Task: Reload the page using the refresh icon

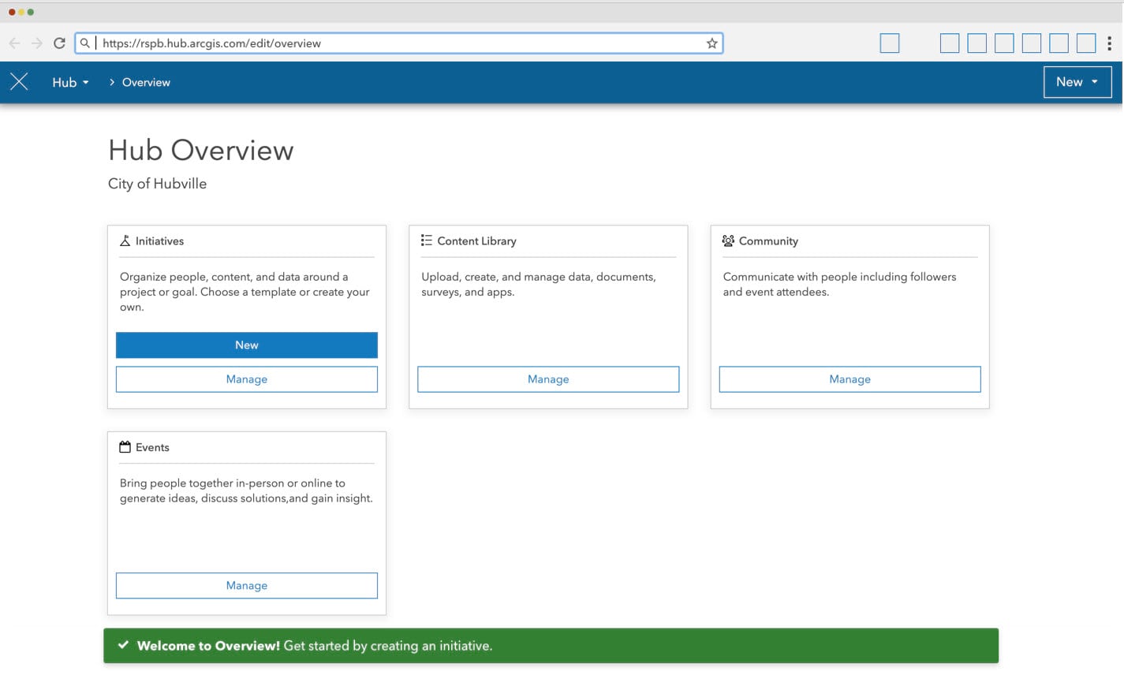Action: coord(59,43)
